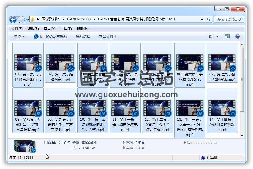Open the 组织 dropdown menu

click(x=19, y=36)
